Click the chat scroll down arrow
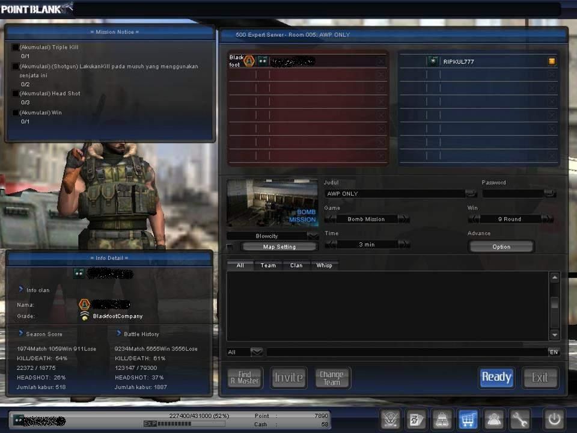This screenshot has width=577, height=433. click(555, 335)
